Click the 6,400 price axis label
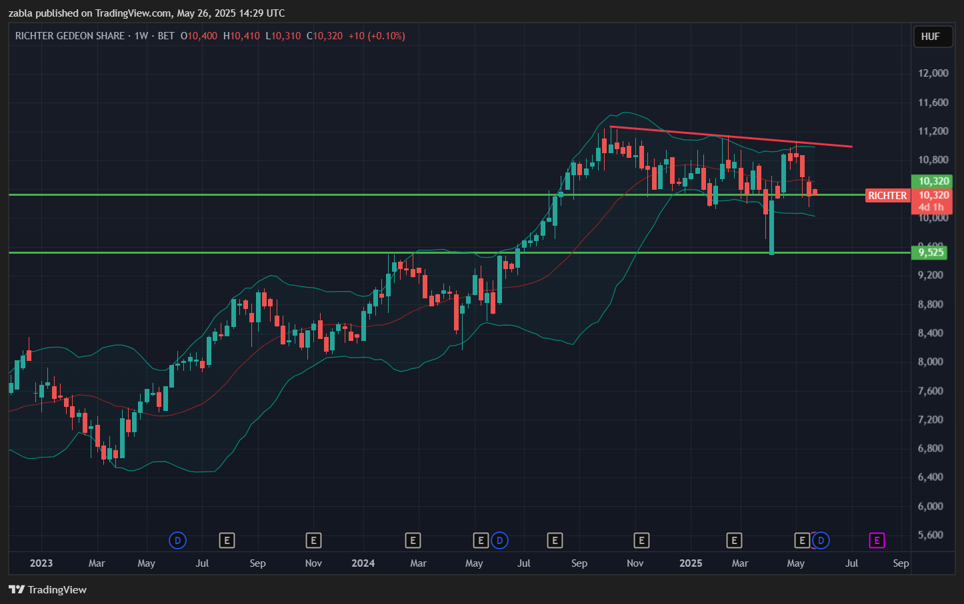This screenshot has height=604, width=964. click(x=931, y=477)
